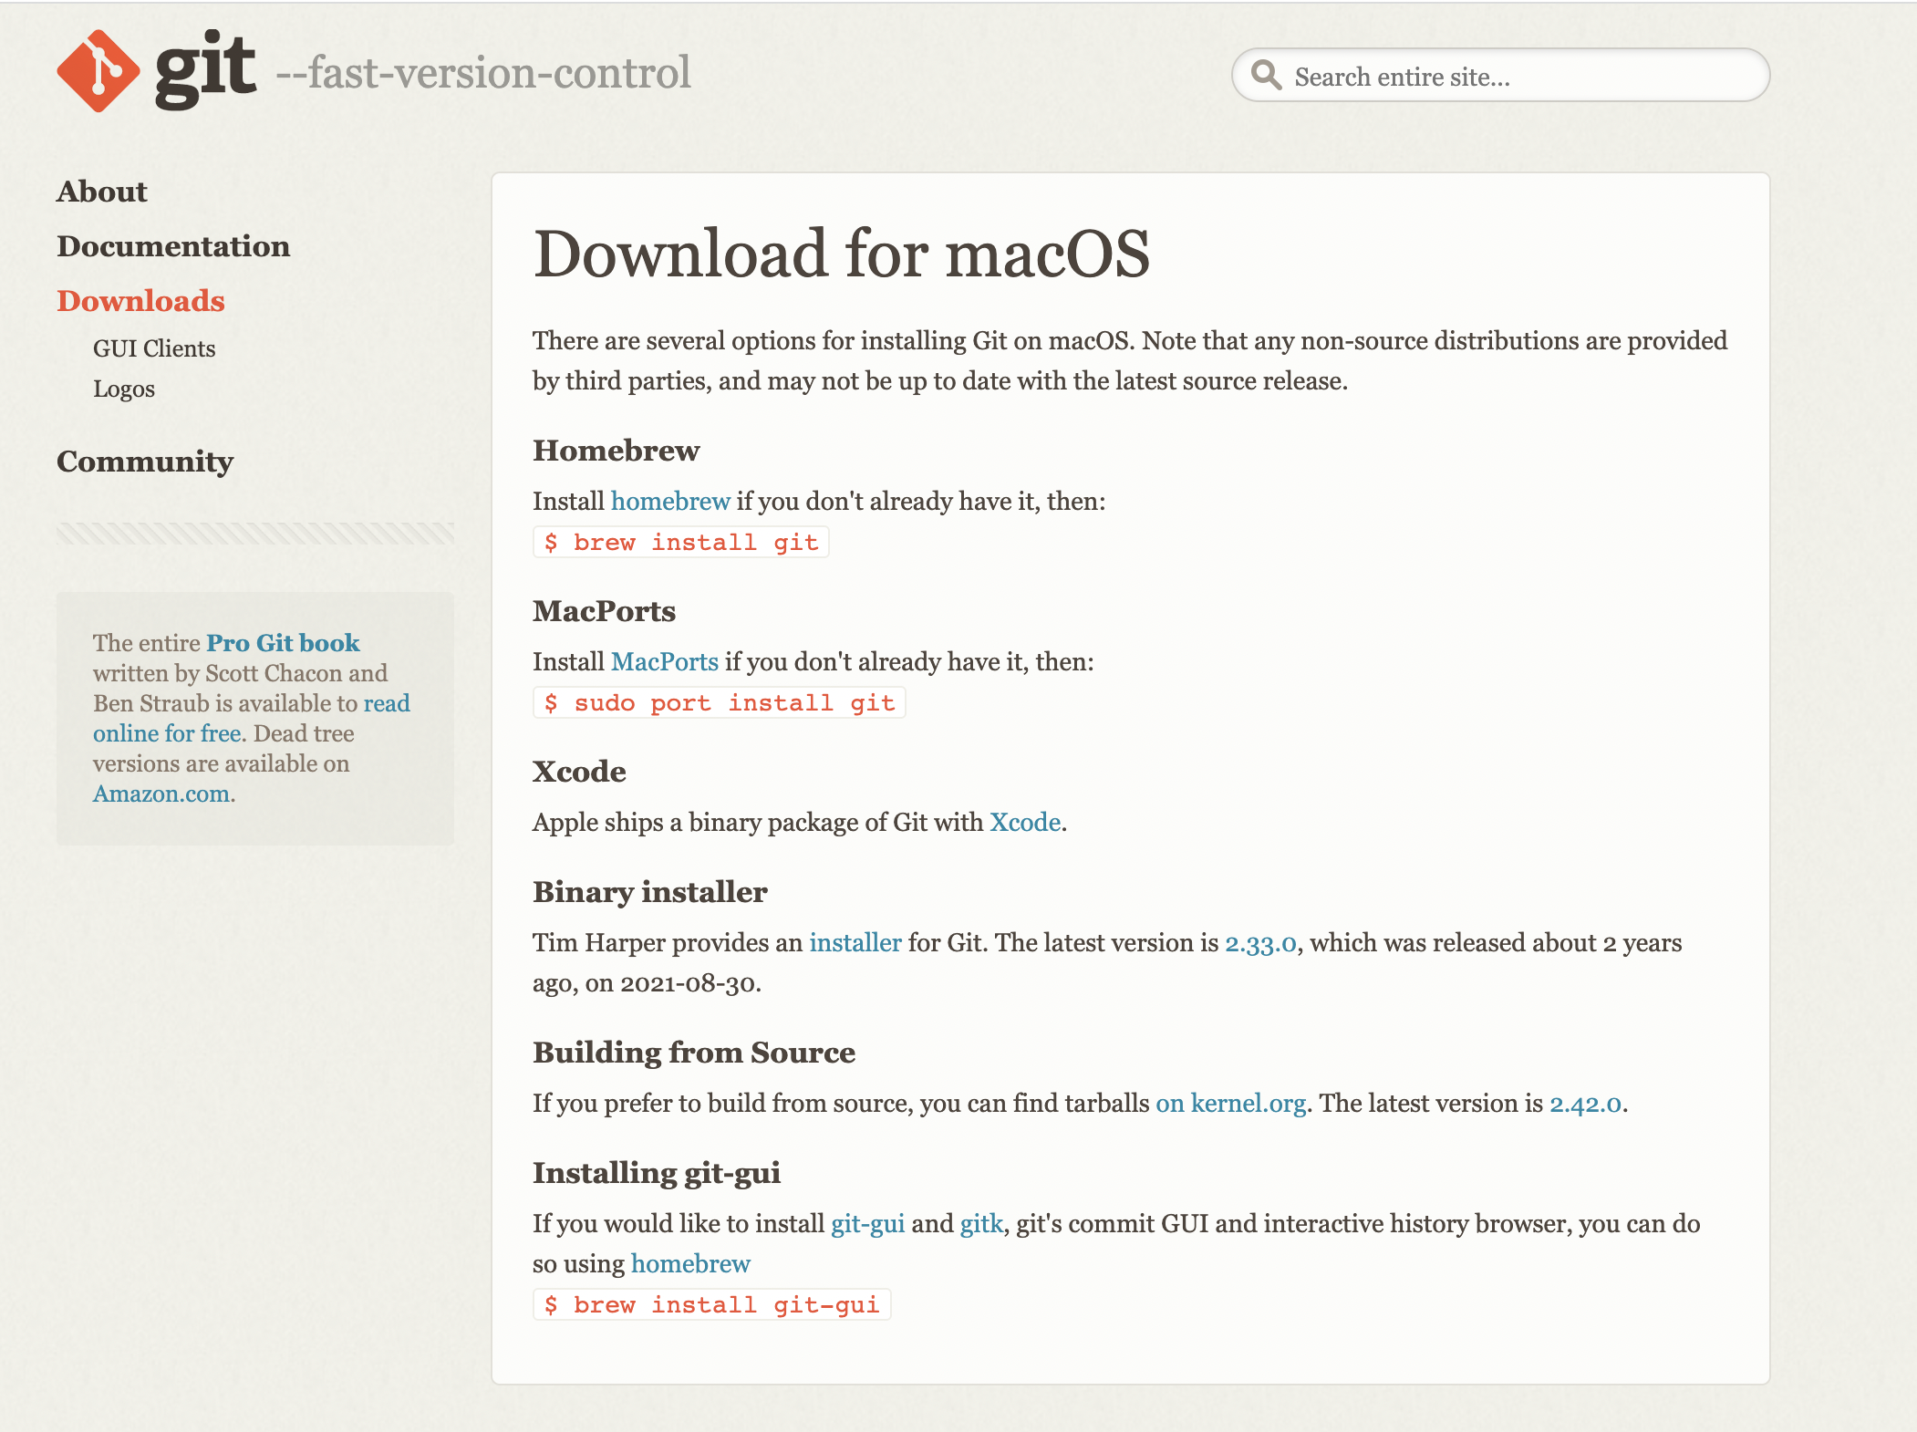
Task: Open the Documentation section
Action: click(x=173, y=246)
